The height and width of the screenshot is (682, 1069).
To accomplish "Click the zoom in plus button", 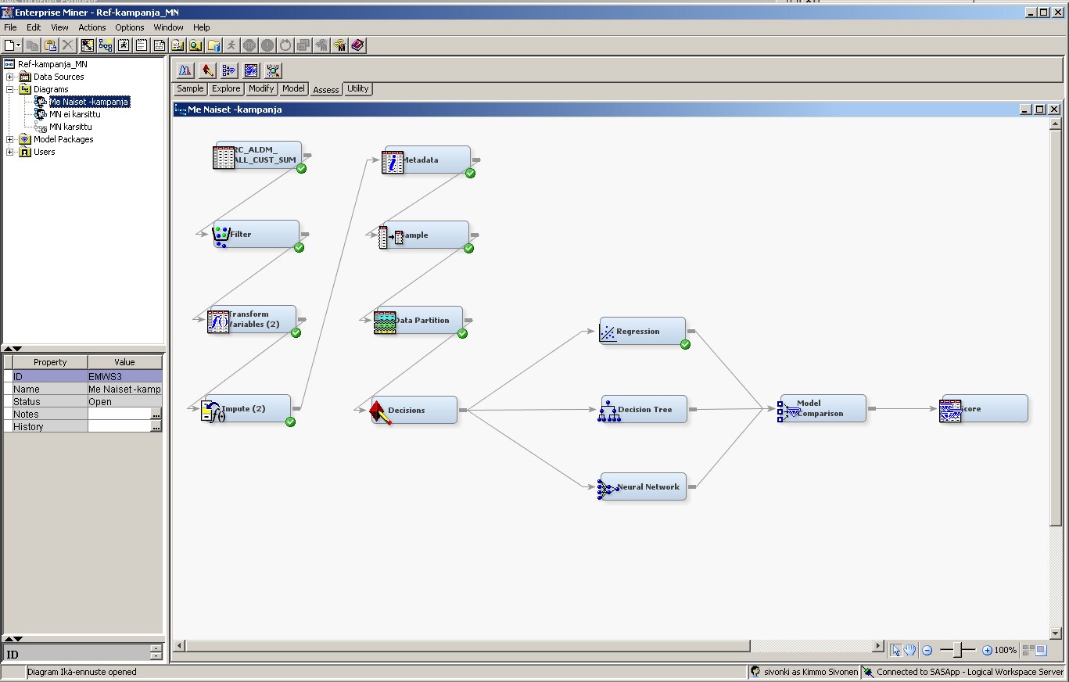I will [x=987, y=650].
